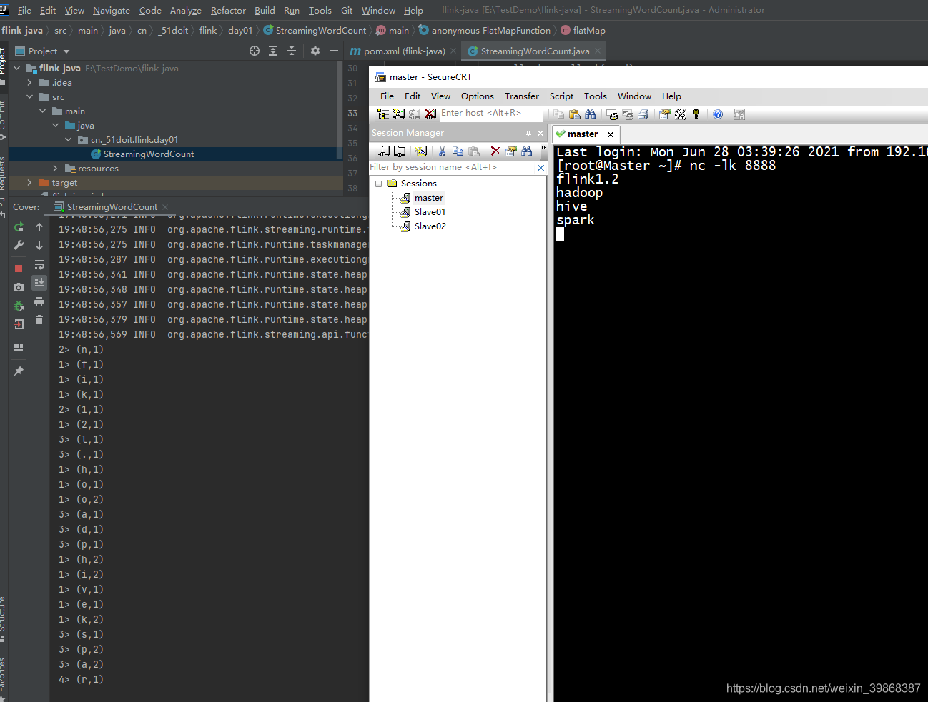Open the Transfer menu in SecureCRT
The image size is (928, 702).
click(521, 96)
